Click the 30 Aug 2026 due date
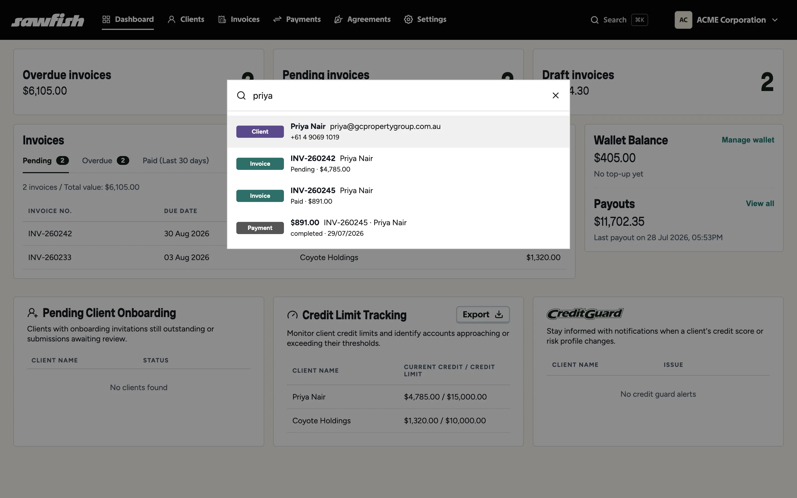The width and height of the screenshot is (797, 498). coord(187,234)
